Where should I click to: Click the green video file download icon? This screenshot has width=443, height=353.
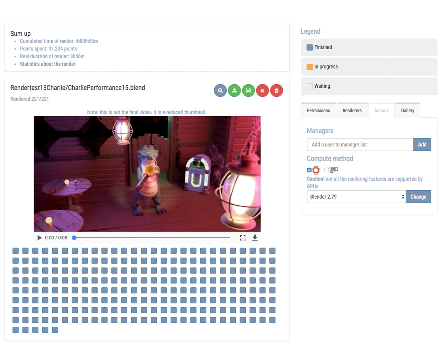(248, 91)
